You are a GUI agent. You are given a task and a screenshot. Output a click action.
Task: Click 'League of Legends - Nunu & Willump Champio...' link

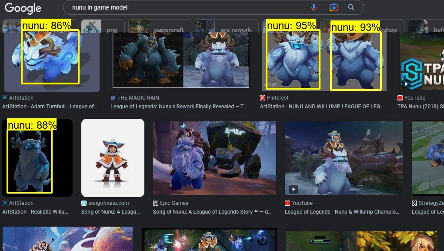[342, 211]
